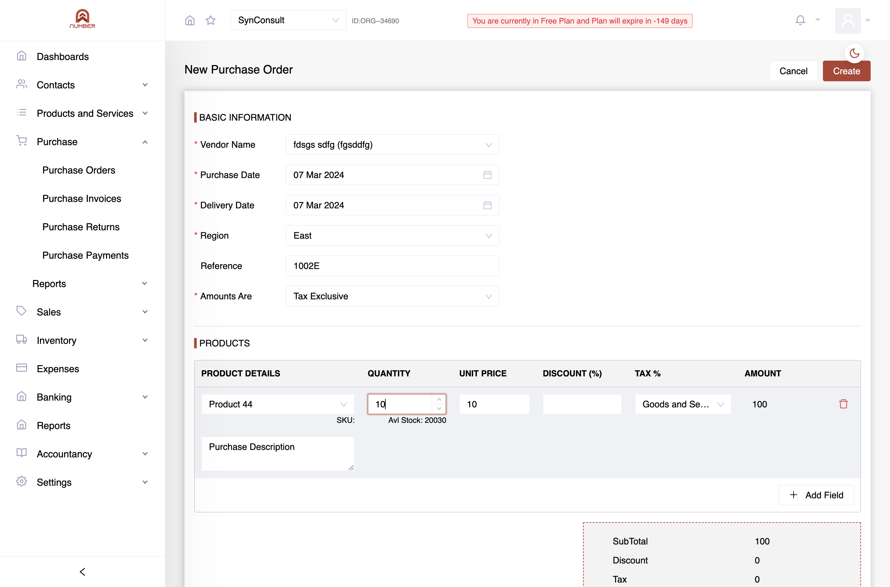Open the Product 44 product dropdown
This screenshot has height=587, width=890.
[278, 404]
